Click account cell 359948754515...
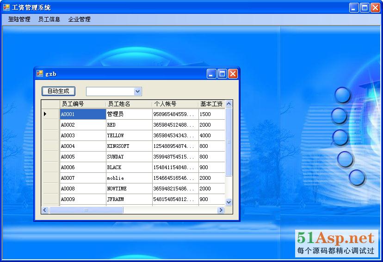Screen dimensions: 383x262 pos(175,157)
